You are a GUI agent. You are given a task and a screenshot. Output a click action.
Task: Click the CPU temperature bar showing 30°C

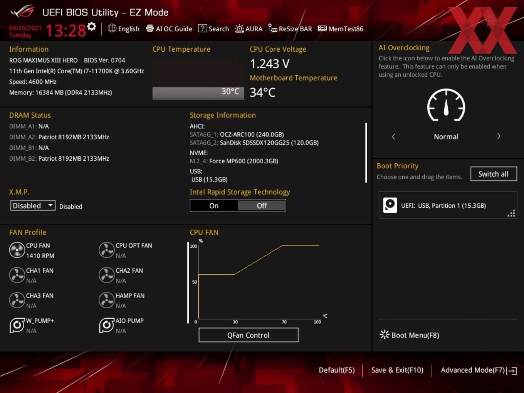[x=198, y=93]
